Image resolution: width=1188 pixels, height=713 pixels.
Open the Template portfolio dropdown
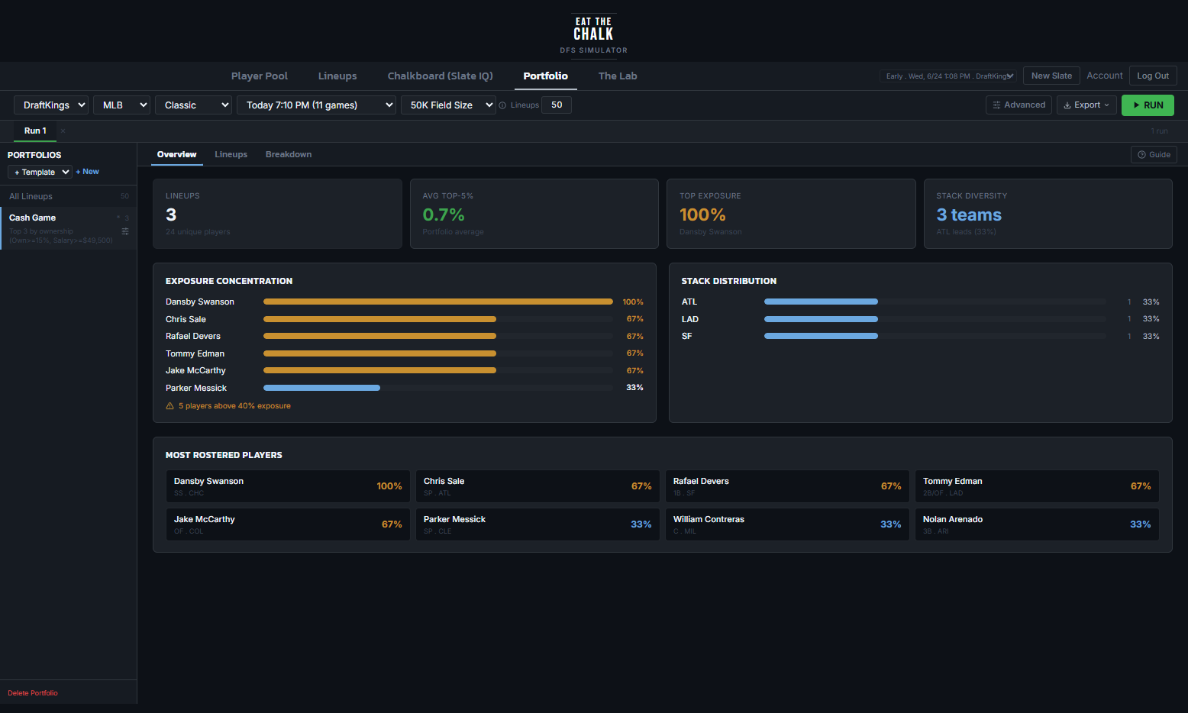pos(40,173)
